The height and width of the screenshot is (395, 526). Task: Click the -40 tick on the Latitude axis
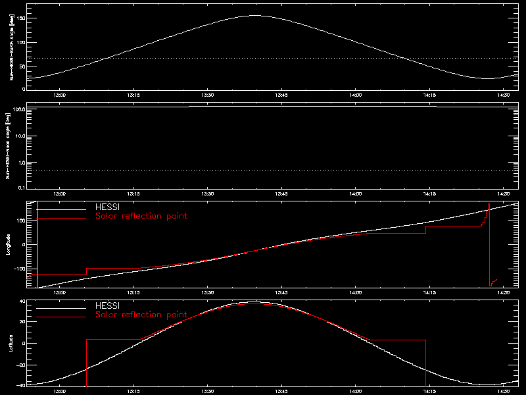(21, 386)
